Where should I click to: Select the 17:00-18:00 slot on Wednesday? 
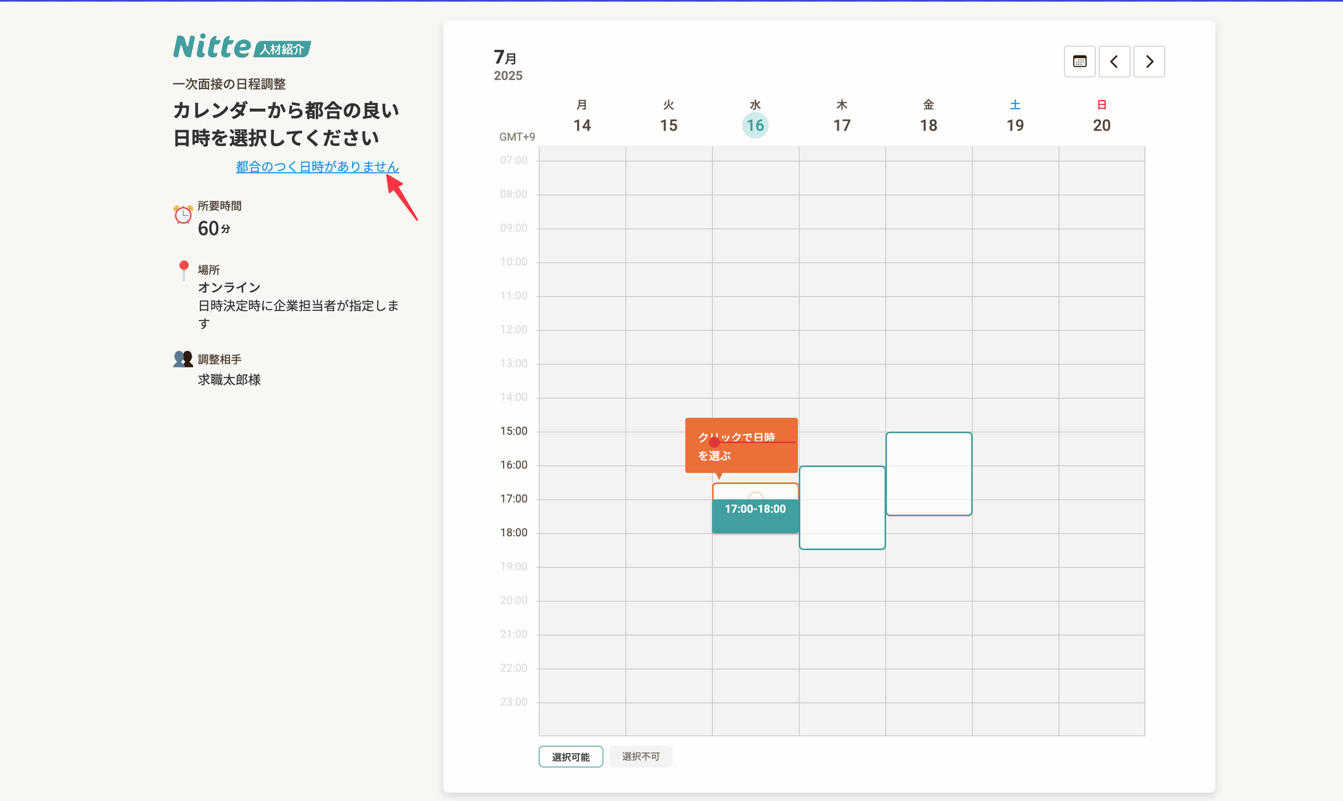755,516
